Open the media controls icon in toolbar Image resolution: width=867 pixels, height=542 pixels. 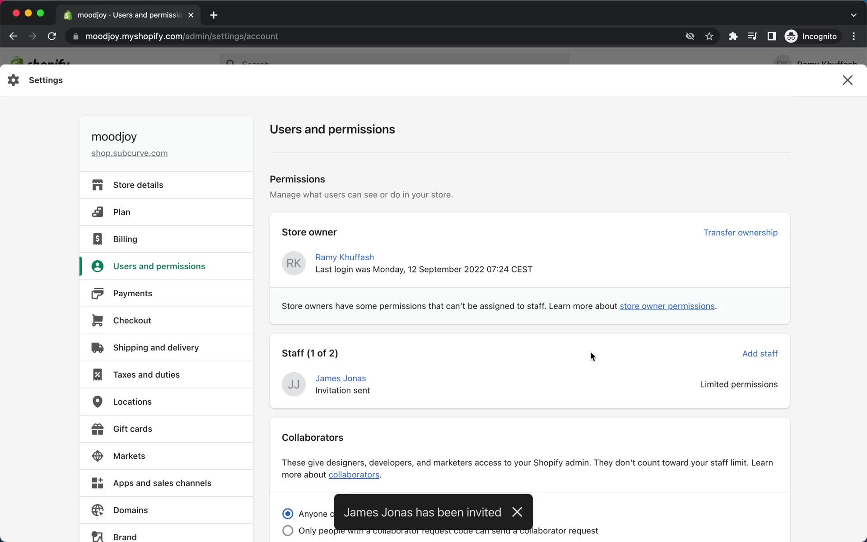pos(752,36)
